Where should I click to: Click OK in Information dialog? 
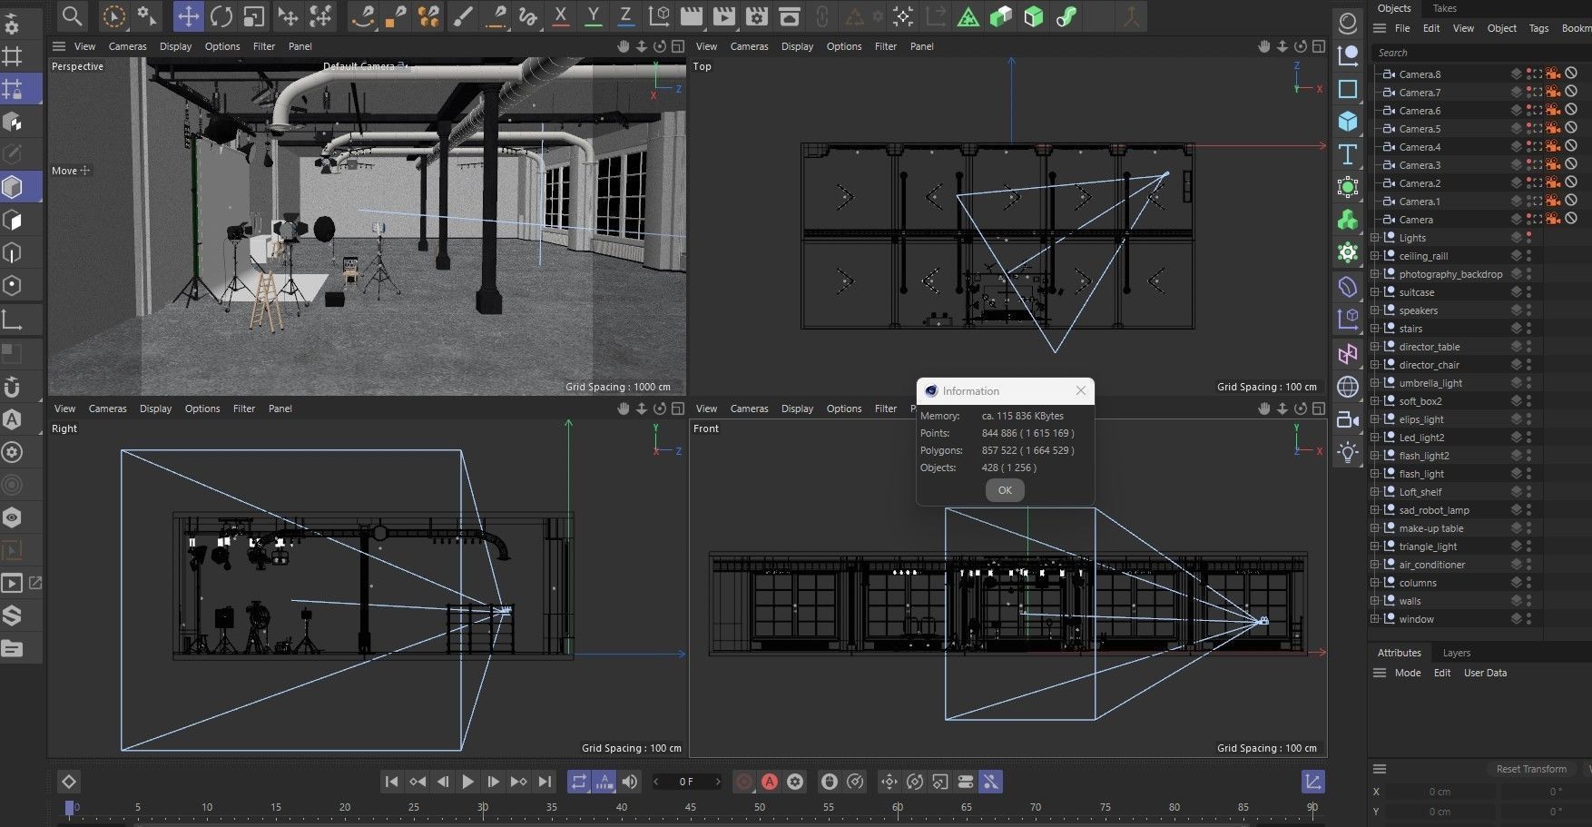click(1005, 490)
